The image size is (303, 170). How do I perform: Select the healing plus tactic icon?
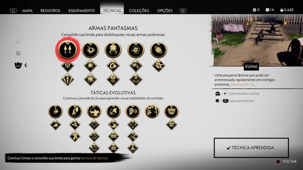click(55, 111)
